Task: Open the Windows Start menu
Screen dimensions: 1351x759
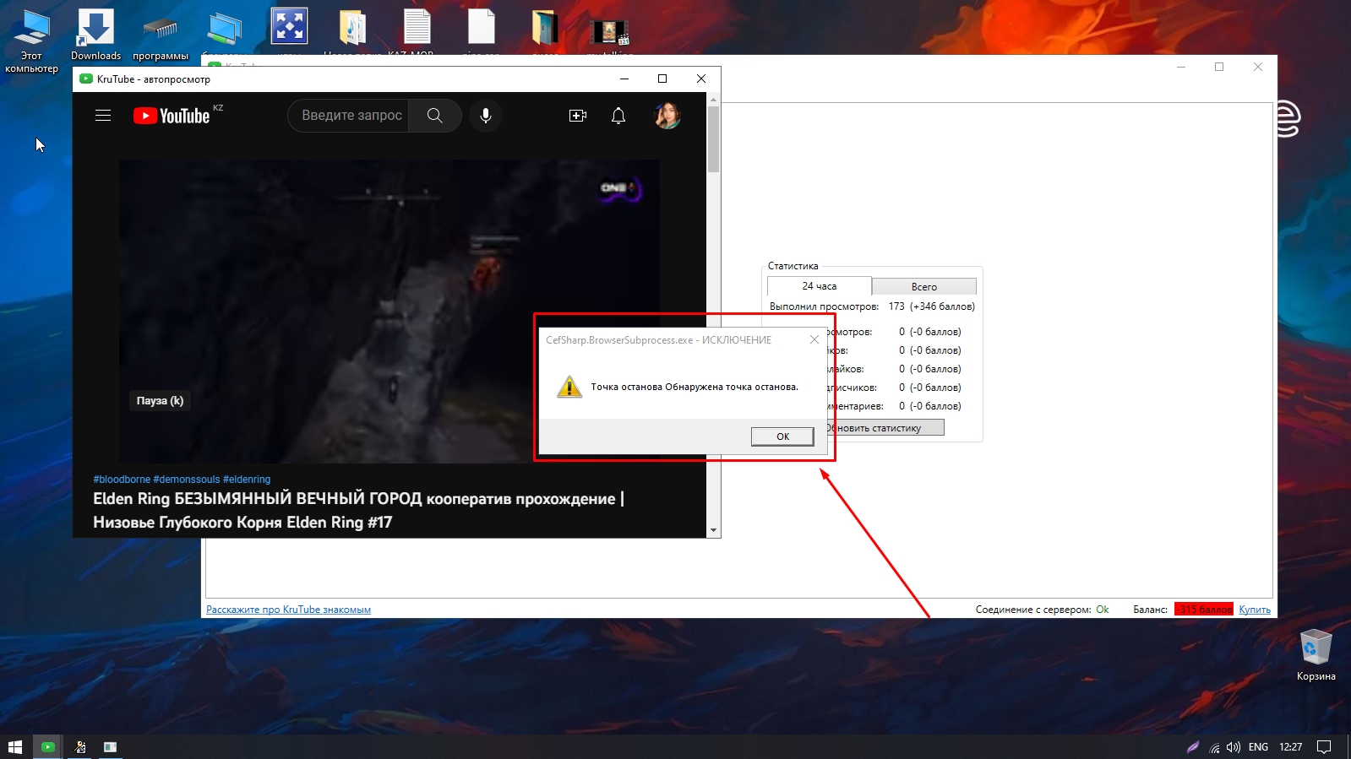Action: click(x=15, y=747)
